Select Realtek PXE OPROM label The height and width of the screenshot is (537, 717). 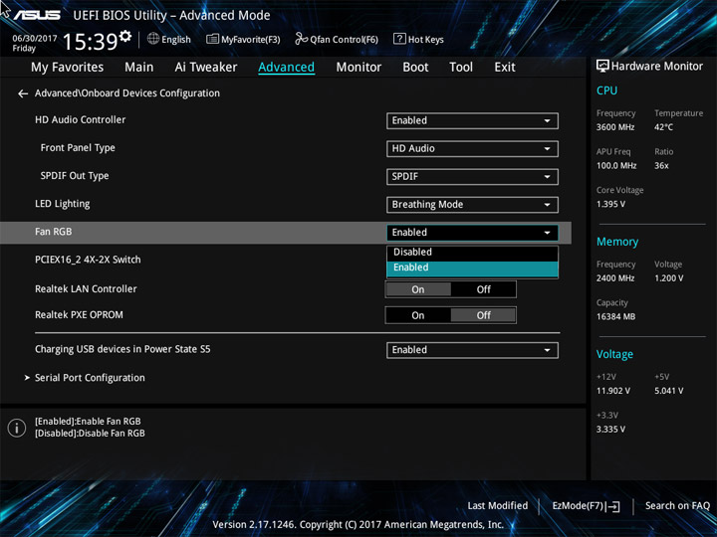tap(79, 315)
